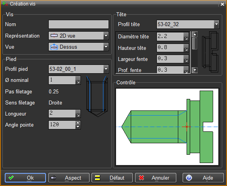Click the head profile preview sketch
Image resolution: width=227 pixels, height=186 pixels.
210,52
